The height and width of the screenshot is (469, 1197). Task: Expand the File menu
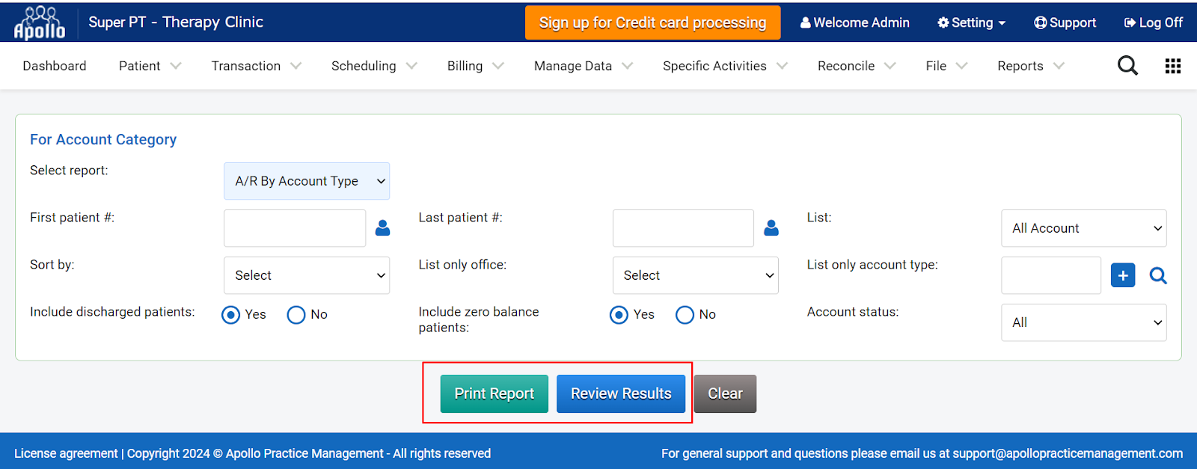(x=946, y=66)
